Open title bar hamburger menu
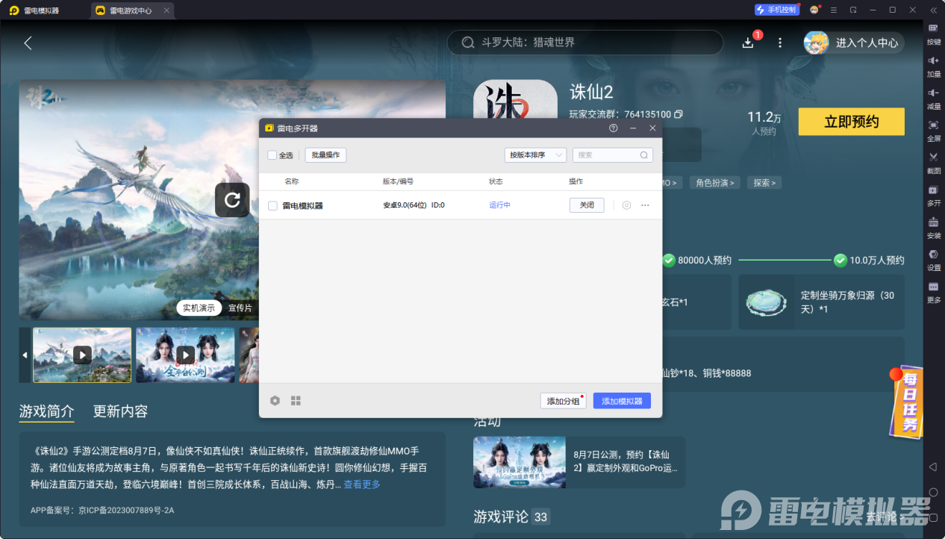Image resolution: width=945 pixels, height=539 pixels. pyautogui.click(x=834, y=10)
